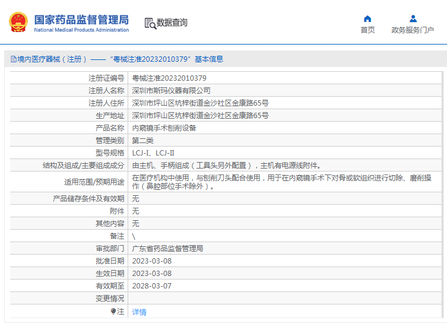The image size is (447, 330).
Task: Select model spec LCJ-I、LCJ-II
Action: pos(153,153)
